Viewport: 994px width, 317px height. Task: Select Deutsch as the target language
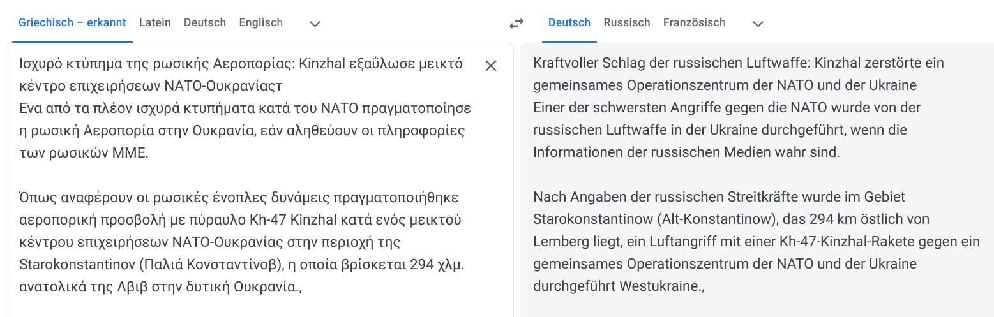[569, 22]
